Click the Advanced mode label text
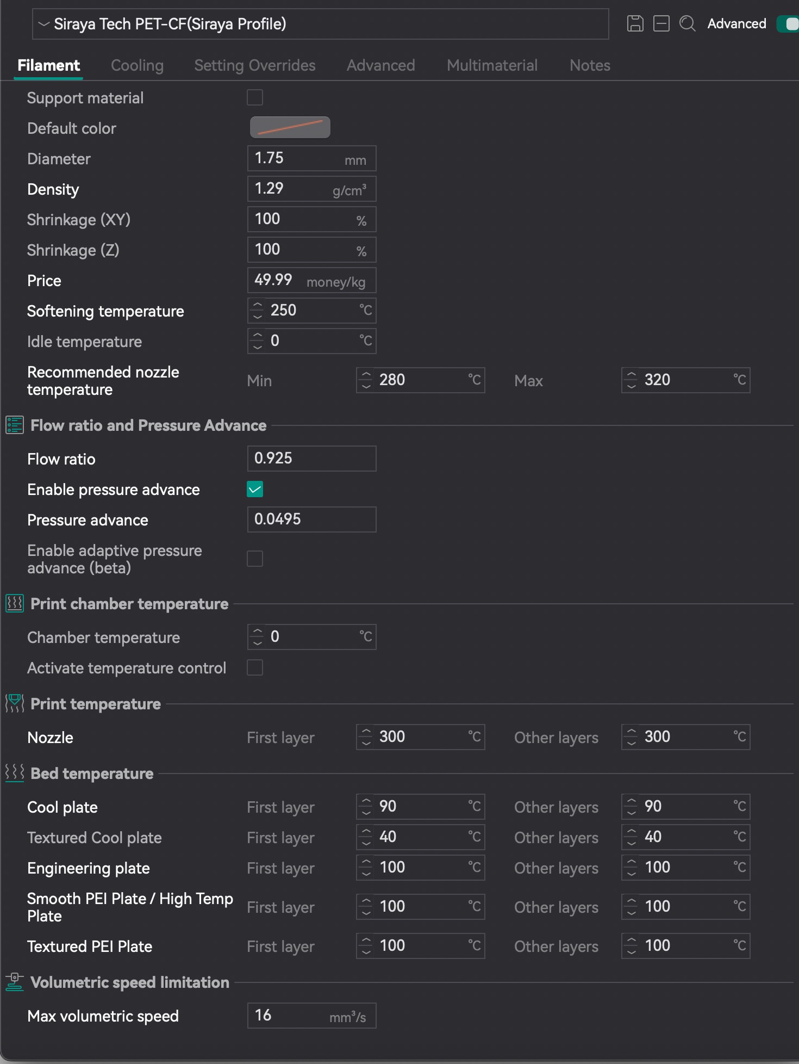The width and height of the screenshot is (799, 1064). pyautogui.click(x=736, y=24)
